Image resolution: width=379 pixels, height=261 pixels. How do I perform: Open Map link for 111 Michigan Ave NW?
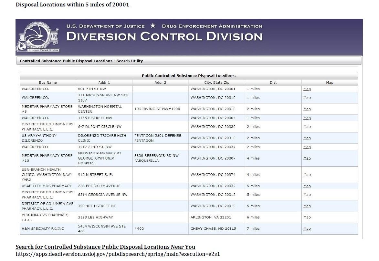(x=307, y=98)
